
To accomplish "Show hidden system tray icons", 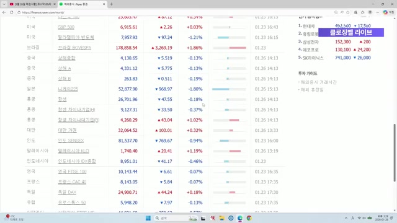I will pos(346,218).
